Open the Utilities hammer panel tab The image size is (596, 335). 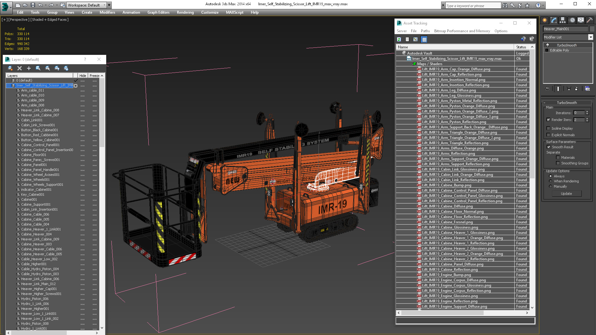(x=590, y=20)
